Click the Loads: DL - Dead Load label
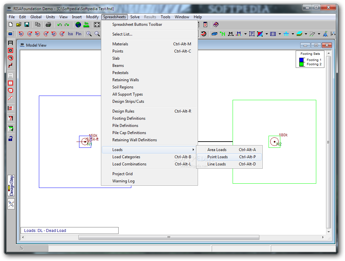 click(x=45, y=230)
